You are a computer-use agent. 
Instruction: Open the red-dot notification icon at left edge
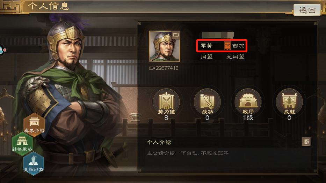tap(2, 50)
